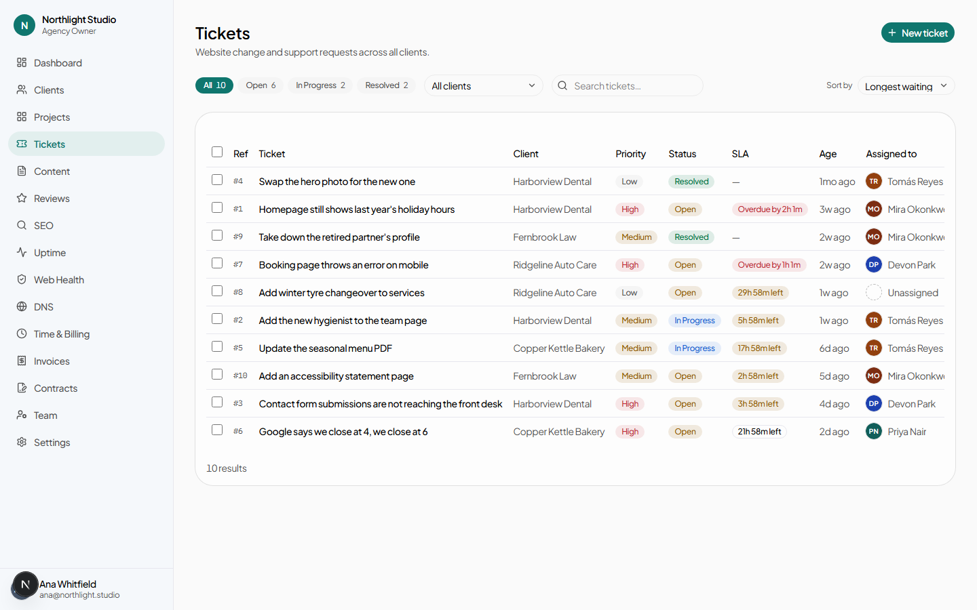977x610 pixels.
Task: Select the Resolved filter tab
Action: pyautogui.click(x=387, y=85)
